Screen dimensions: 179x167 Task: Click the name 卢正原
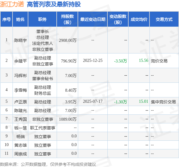pos(21,102)
